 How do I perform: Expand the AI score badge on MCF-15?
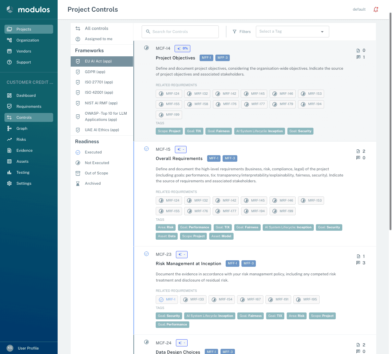(182, 149)
